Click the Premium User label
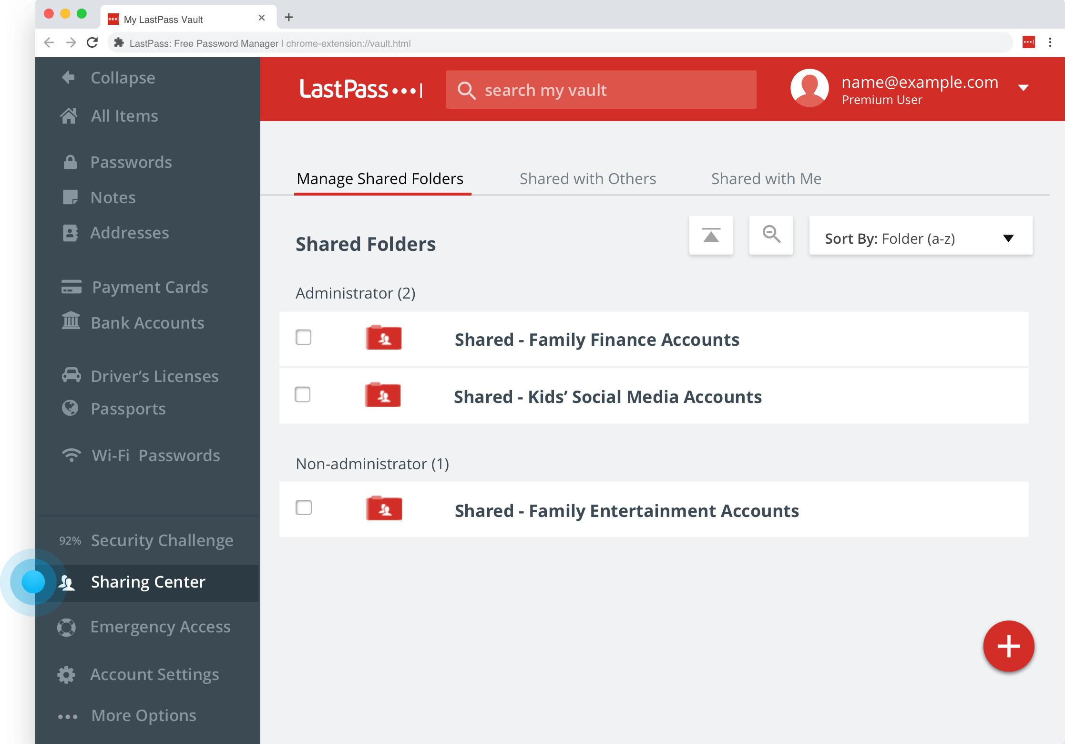 882,100
